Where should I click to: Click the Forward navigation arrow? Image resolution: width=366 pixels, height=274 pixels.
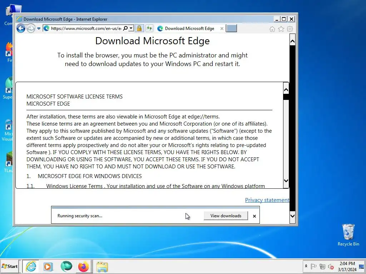(x=31, y=29)
